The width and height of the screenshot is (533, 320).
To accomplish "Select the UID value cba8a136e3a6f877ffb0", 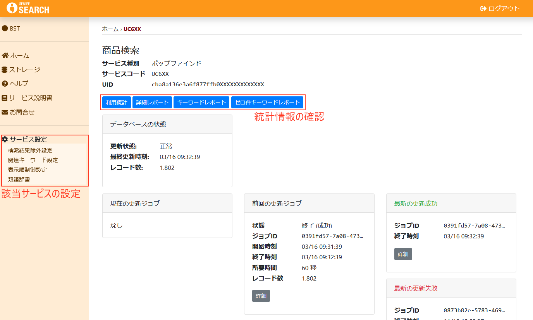I will 208,84.
